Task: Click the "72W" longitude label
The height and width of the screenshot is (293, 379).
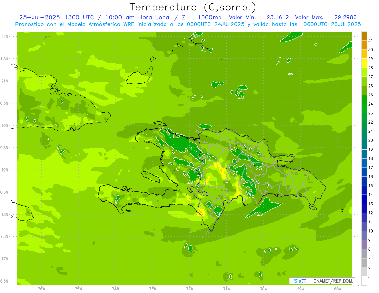Action: (189, 289)
